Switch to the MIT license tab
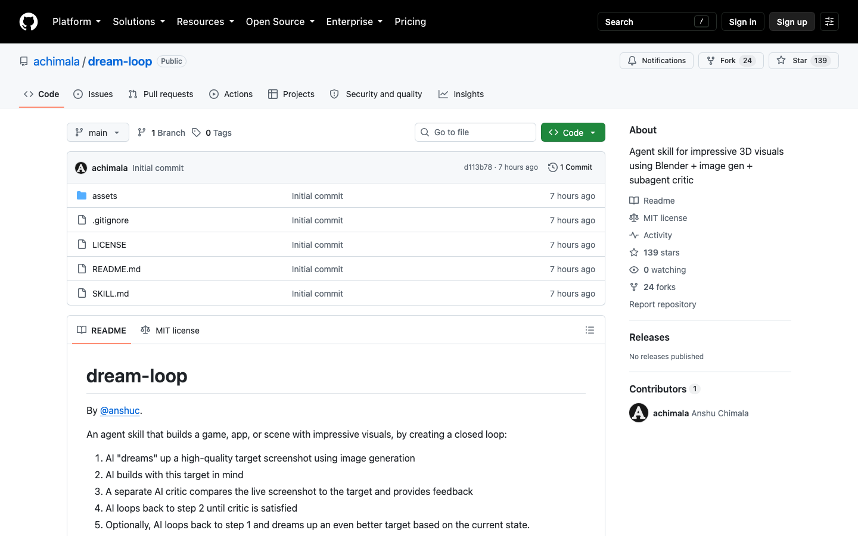858x536 pixels. [170, 331]
